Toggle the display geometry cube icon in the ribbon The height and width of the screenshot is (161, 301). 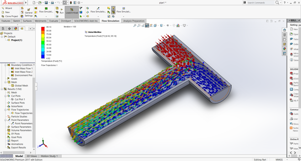point(114,12)
